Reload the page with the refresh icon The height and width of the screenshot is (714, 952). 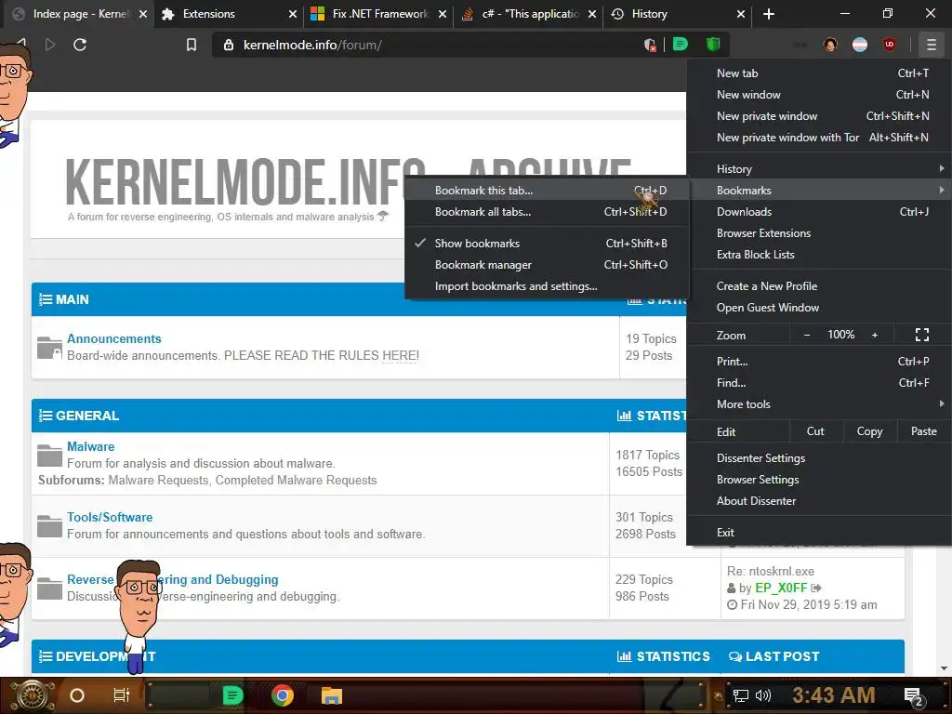pos(80,45)
